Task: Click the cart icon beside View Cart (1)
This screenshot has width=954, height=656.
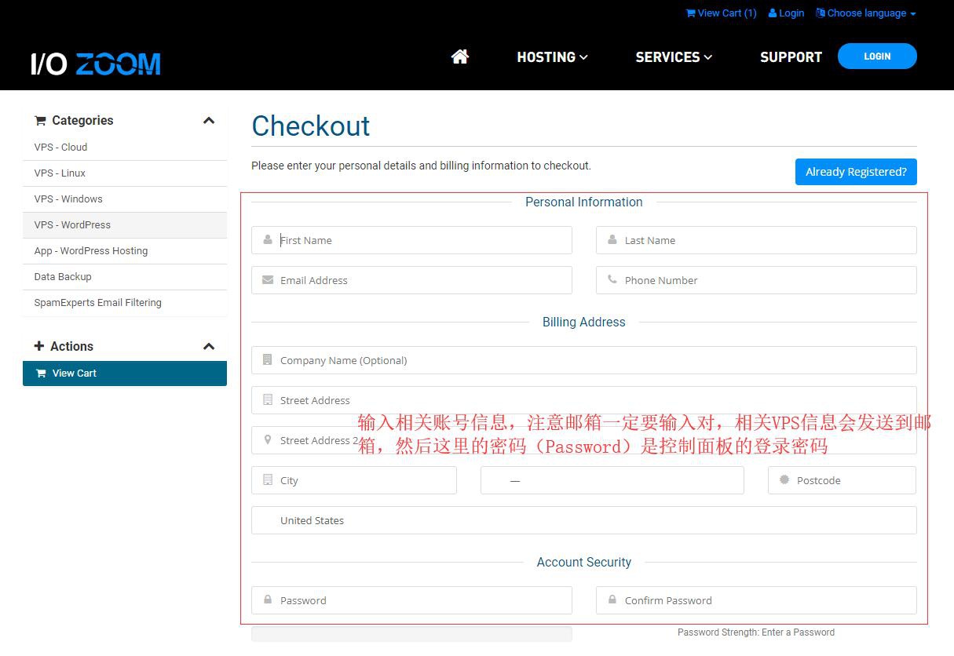Action: click(689, 13)
